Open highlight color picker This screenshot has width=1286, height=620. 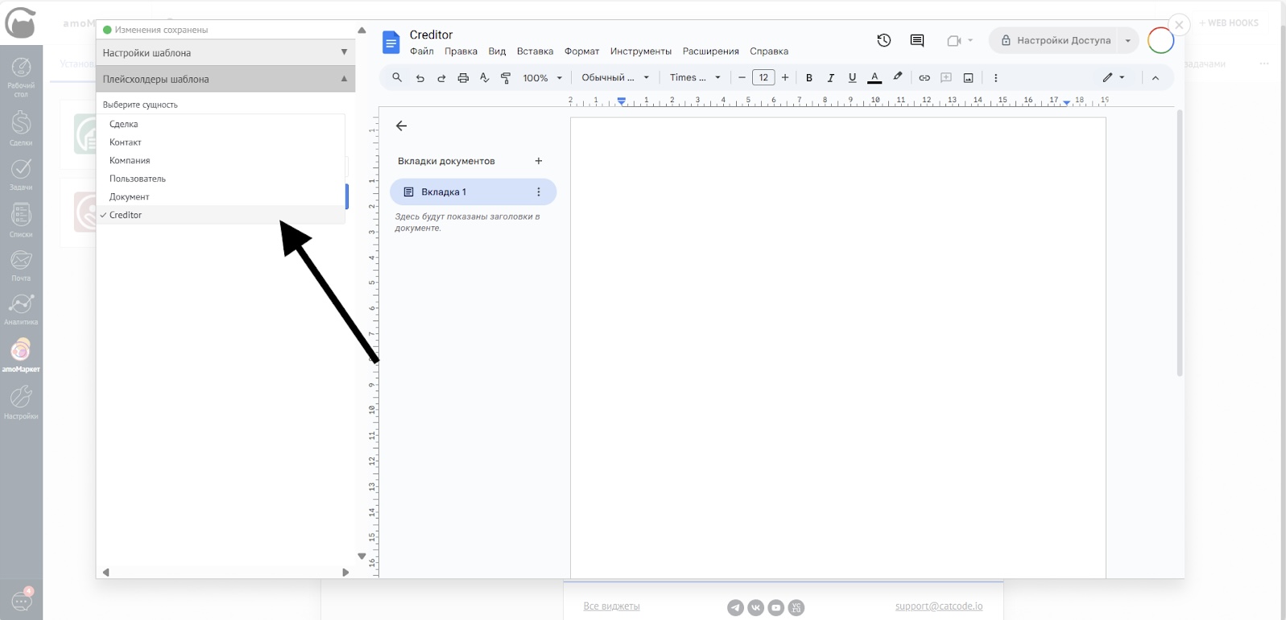click(x=898, y=77)
